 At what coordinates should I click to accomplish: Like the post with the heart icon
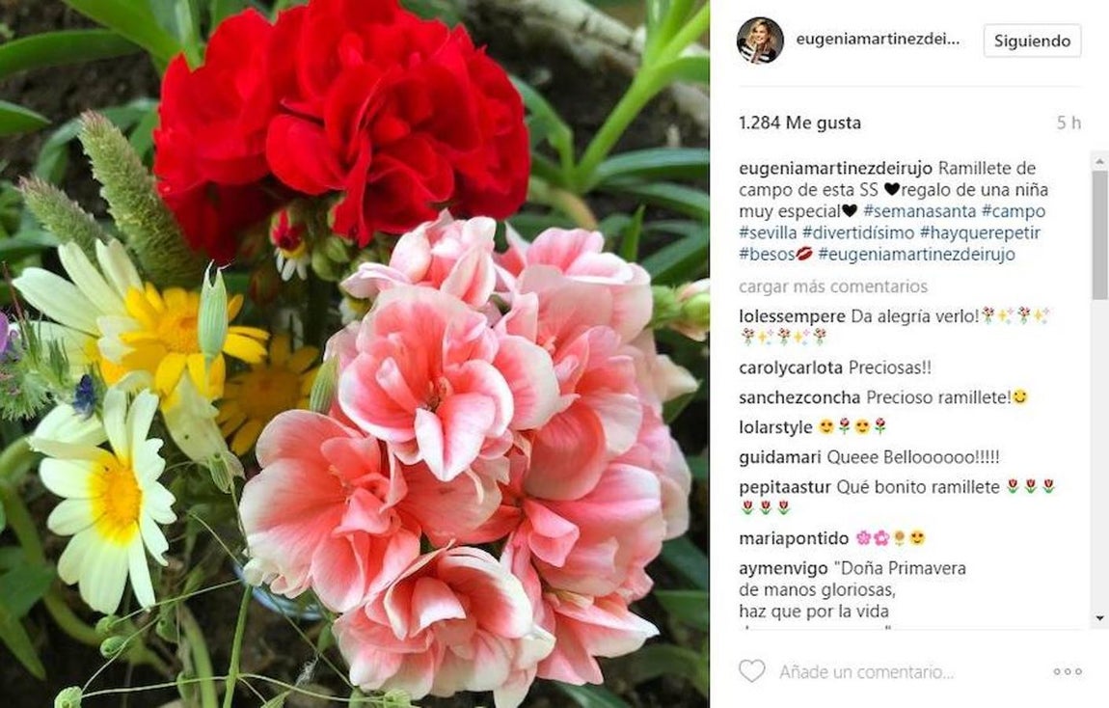[752, 670]
